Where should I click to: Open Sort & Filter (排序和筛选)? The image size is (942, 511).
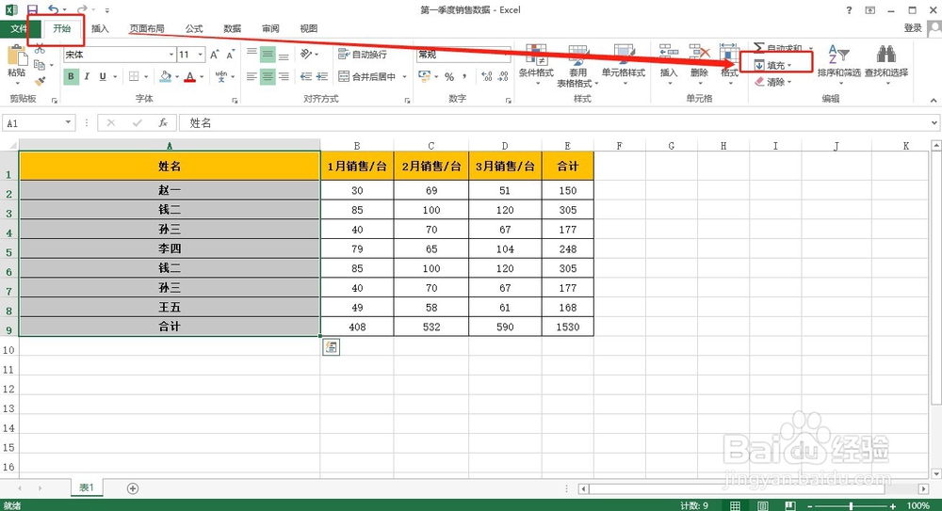coord(838,62)
